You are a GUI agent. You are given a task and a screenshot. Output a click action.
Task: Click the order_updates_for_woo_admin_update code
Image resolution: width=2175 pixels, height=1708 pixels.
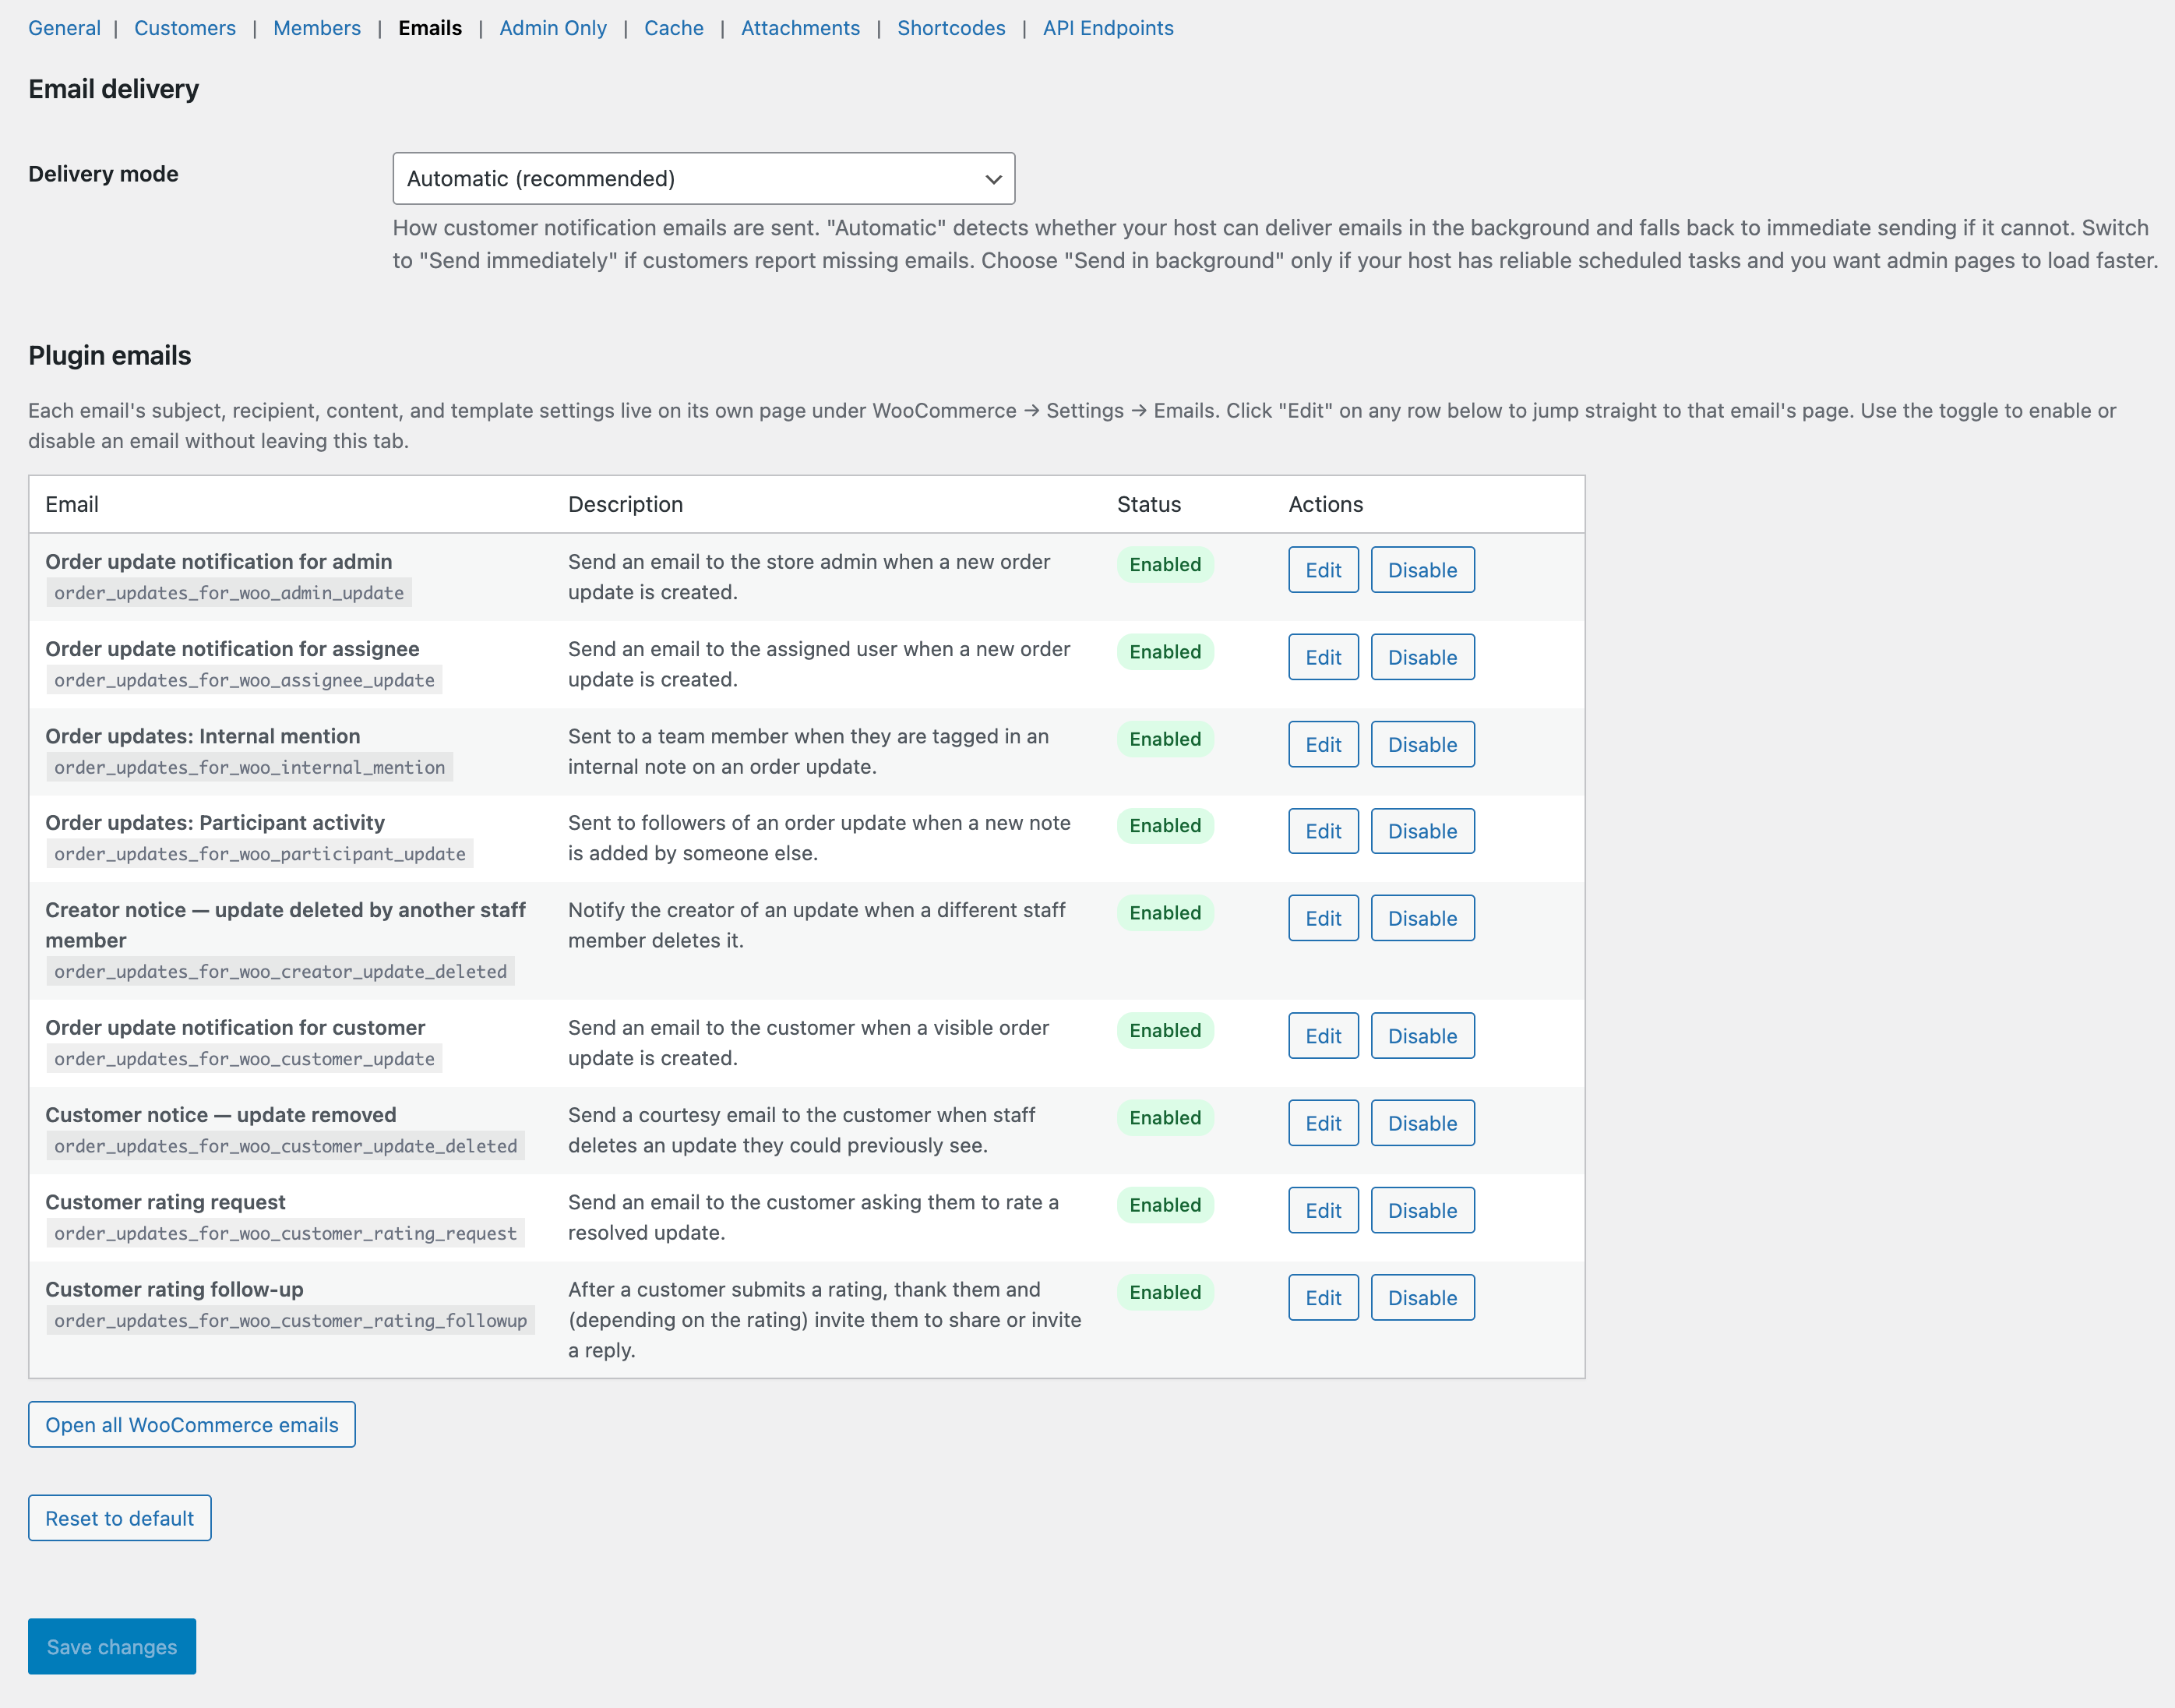pyautogui.click(x=229, y=593)
